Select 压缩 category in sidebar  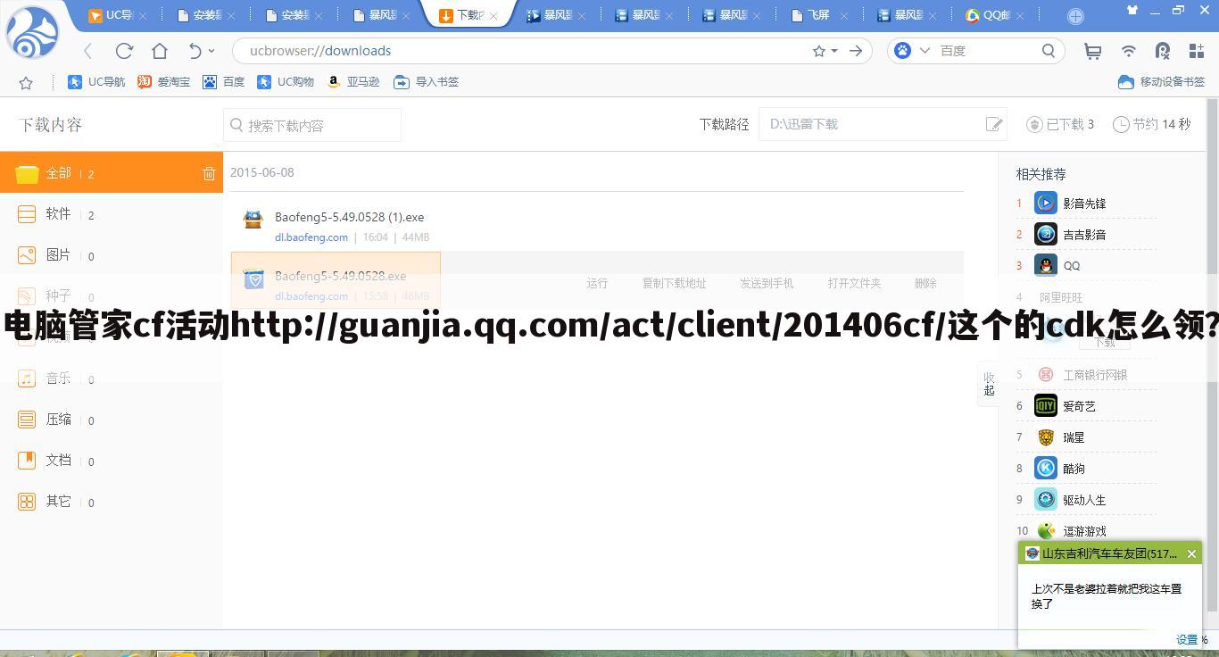[112, 420]
